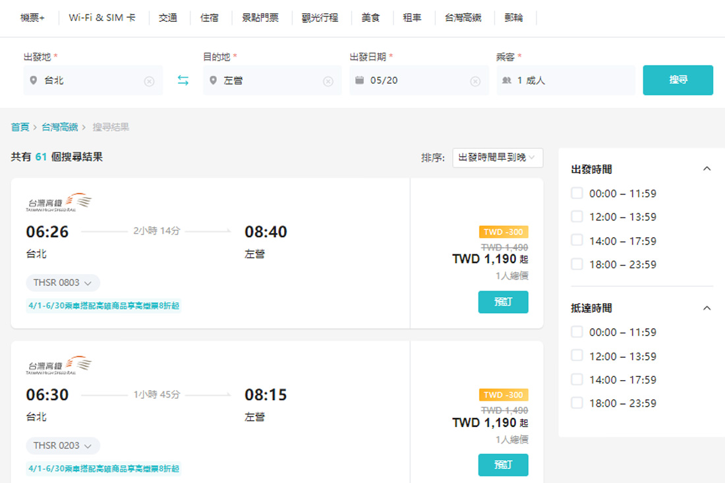Click the 乘客 passenger input field
This screenshot has height=483, width=725.
tap(565, 80)
